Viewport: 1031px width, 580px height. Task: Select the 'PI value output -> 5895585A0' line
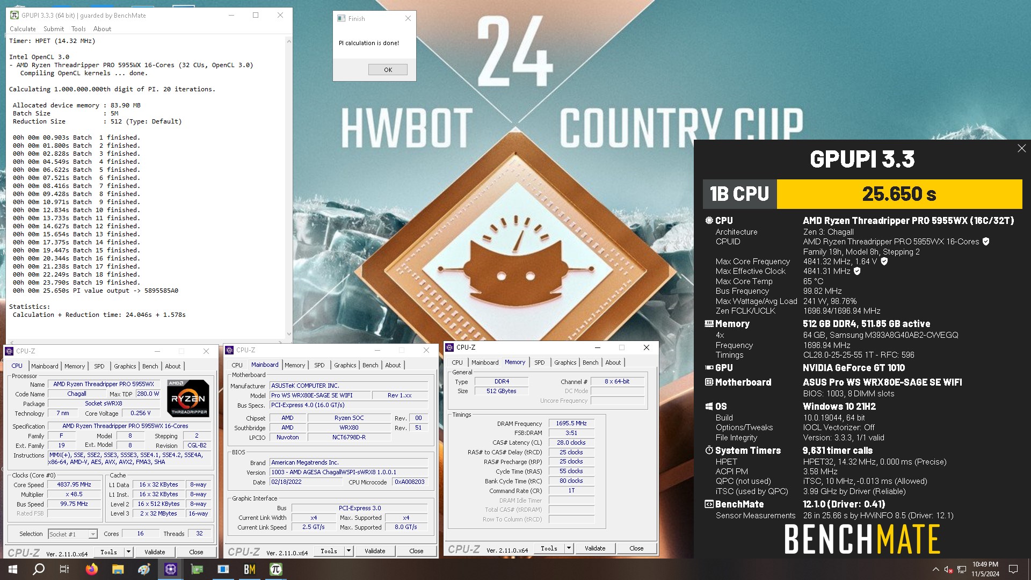96,291
